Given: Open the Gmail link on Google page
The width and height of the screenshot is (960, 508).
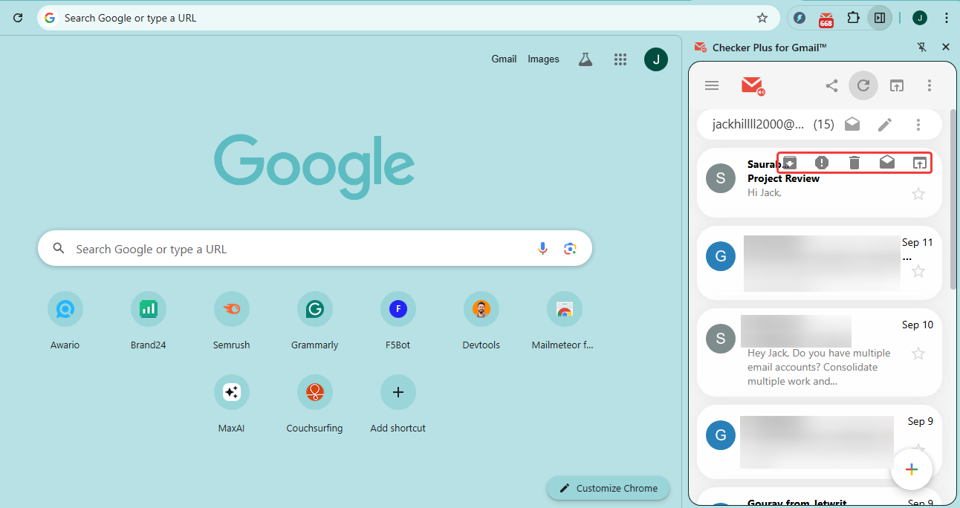Looking at the screenshot, I should point(504,59).
